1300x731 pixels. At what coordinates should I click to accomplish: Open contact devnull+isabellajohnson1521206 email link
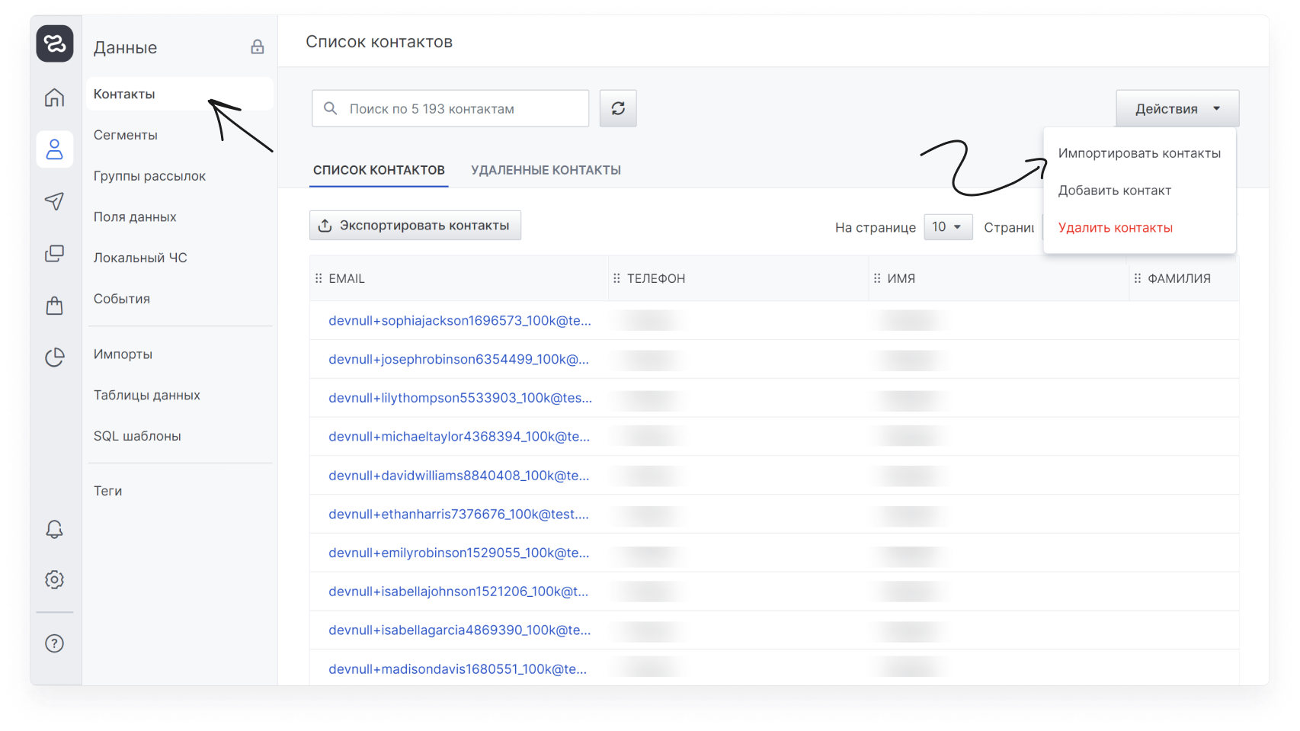(x=458, y=592)
